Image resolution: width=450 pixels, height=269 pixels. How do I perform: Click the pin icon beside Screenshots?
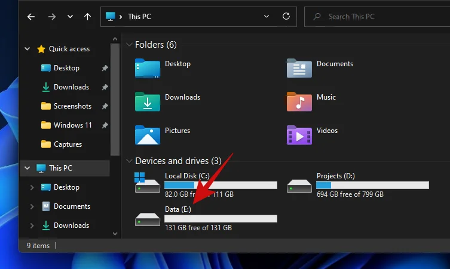click(x=105, y=106)
